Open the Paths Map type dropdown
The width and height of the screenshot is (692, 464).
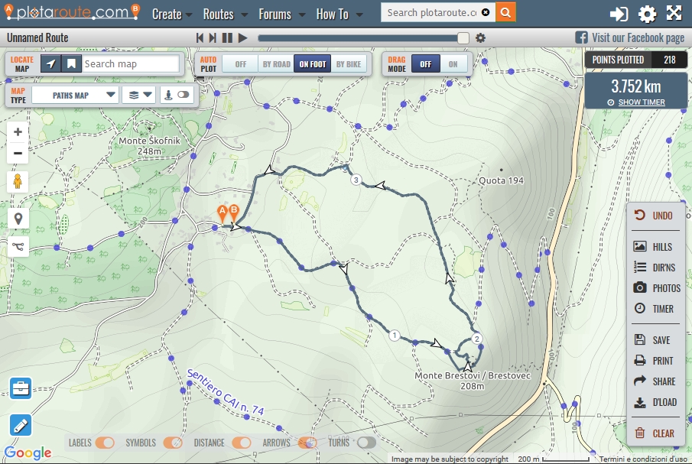point(74,94)
